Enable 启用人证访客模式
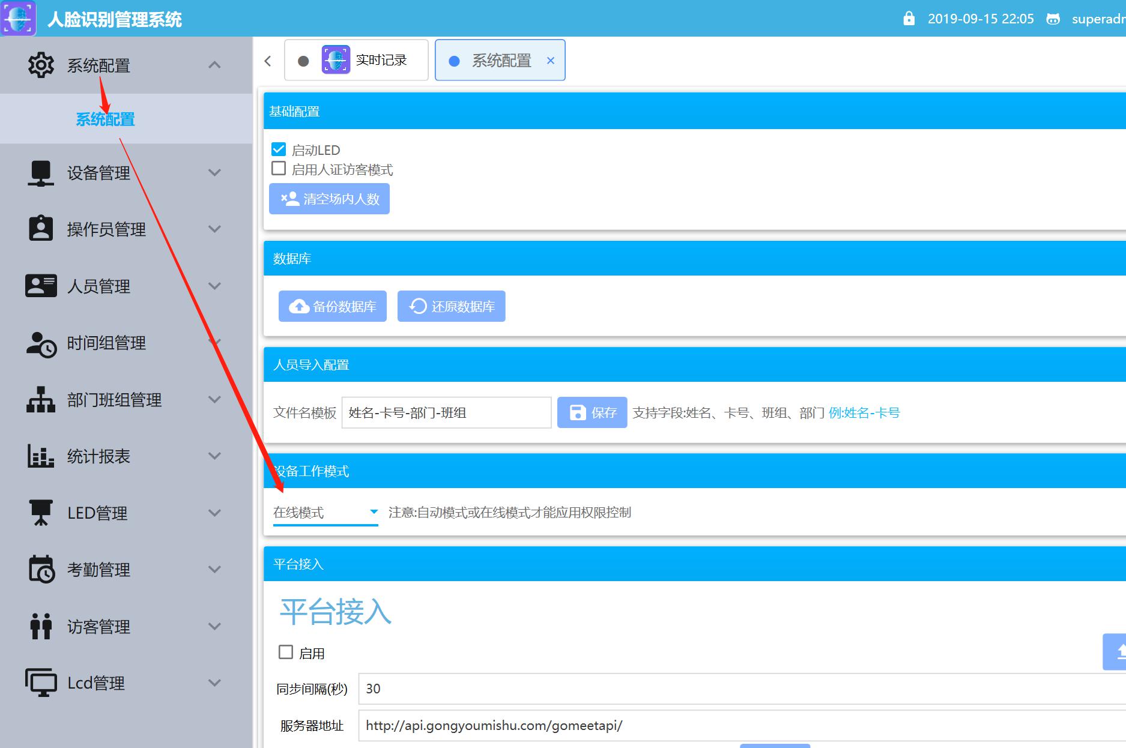This screenshot has width=1126, height=748. click(x=278, y=169)
